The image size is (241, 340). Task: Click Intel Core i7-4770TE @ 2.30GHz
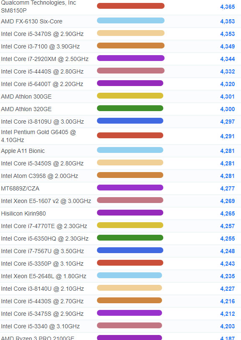tap(44, 226)
